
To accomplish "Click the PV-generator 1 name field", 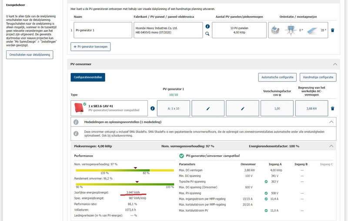I will pyautogui.click(x=103, y=30).
